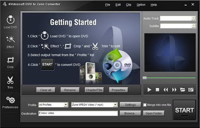Fast forward the preview video
The height and width of the screenshot is (128, 200).
click(174, 90)
